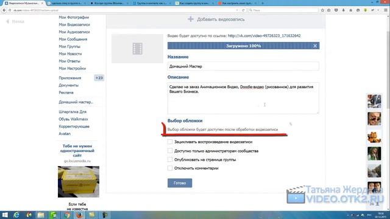Click the film strip video placeholder

(137, 49)
